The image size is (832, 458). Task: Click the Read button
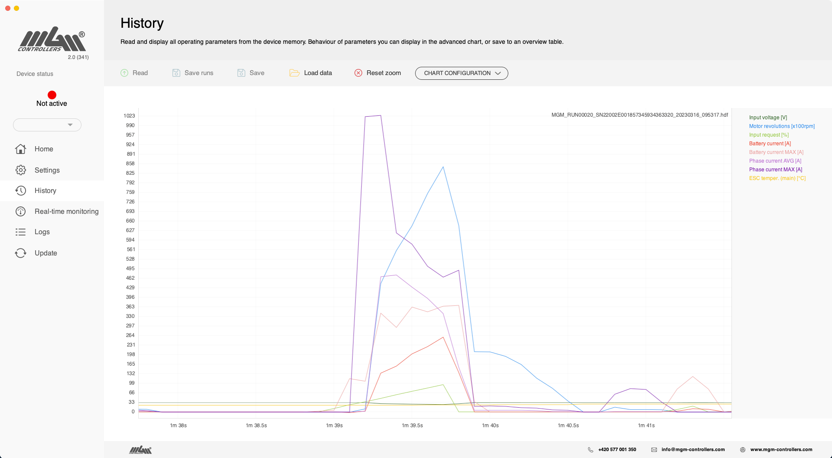[134, 73]
